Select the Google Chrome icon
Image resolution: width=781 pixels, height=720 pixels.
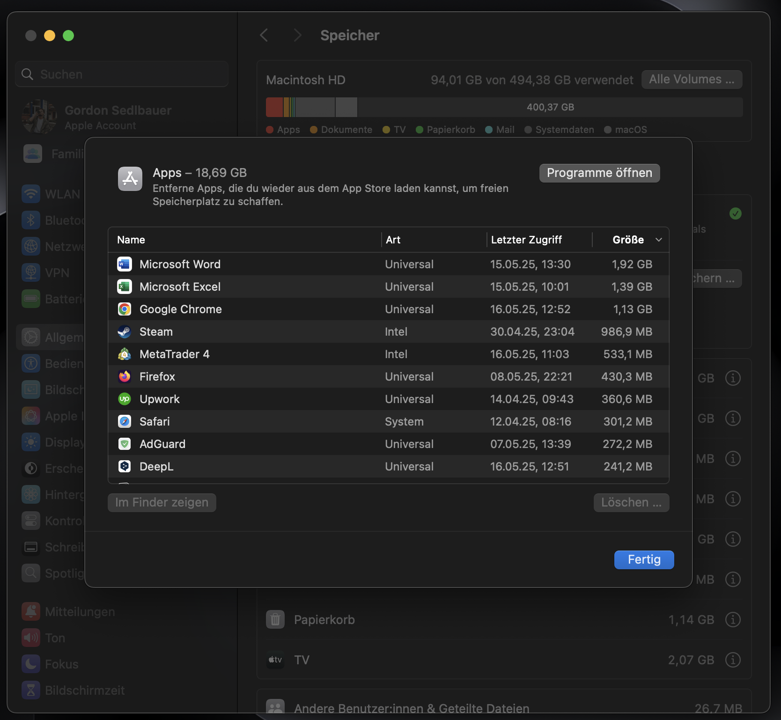coord(124,309)
